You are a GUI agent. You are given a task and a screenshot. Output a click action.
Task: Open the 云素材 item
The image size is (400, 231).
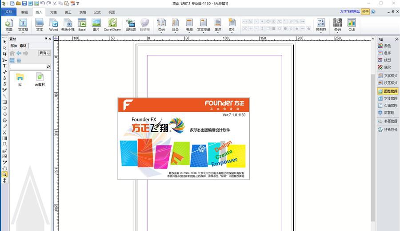pos(40,80)
